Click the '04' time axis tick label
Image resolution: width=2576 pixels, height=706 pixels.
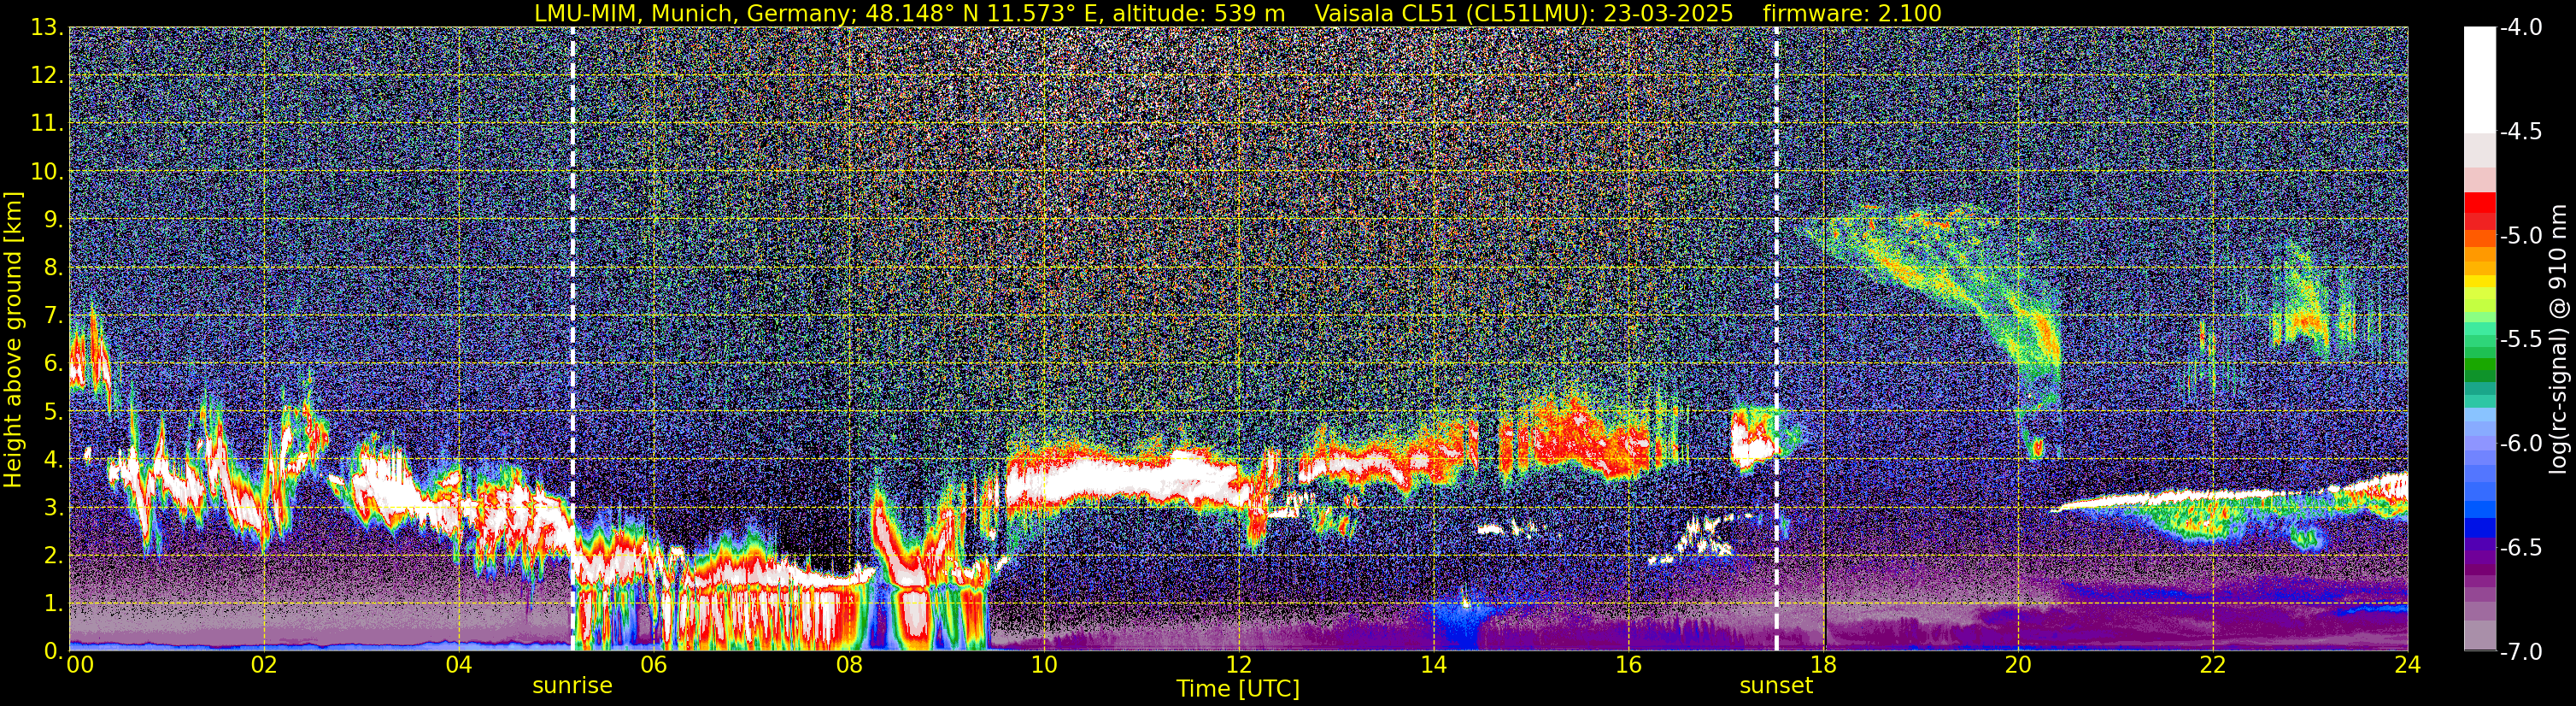coord(458,666)
